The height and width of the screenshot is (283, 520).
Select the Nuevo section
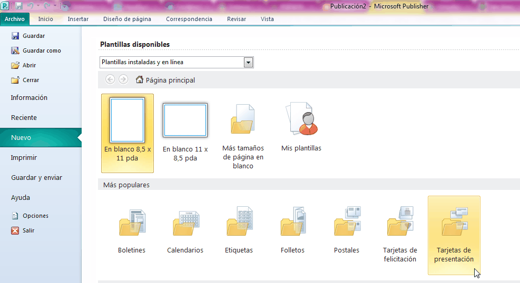pos(41,137)
